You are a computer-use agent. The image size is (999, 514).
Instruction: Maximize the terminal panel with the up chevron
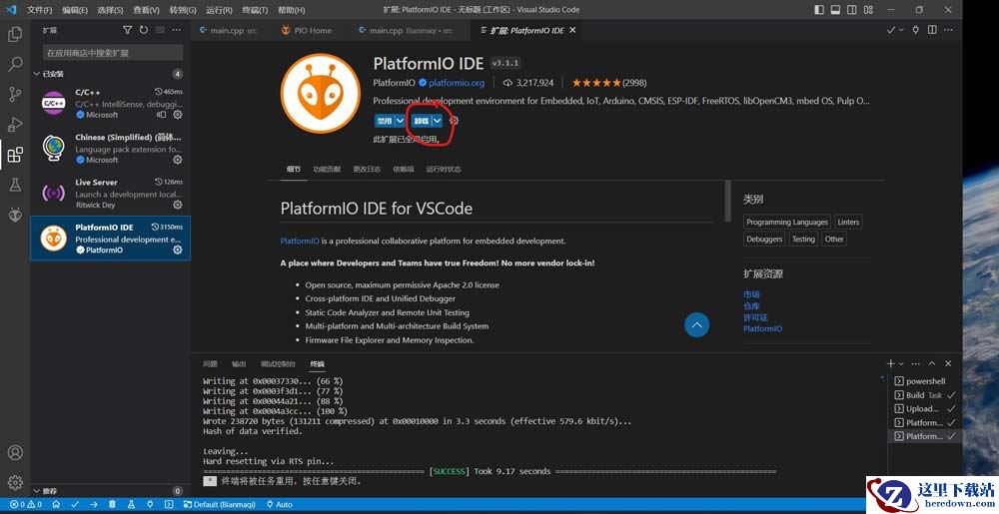click(932, 363)
